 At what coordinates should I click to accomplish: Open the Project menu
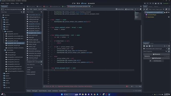7,3
